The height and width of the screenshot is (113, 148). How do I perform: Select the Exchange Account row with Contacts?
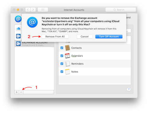pyautogui.click(x=34, y=44)
